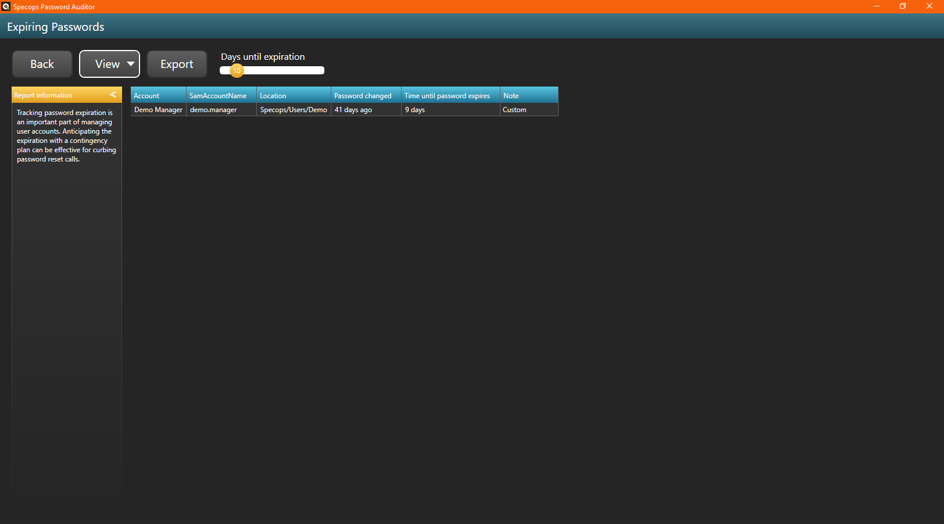Restore down the application window
Image resolution: width=944 pixels, height=524 pixels.
pos(903,6)
